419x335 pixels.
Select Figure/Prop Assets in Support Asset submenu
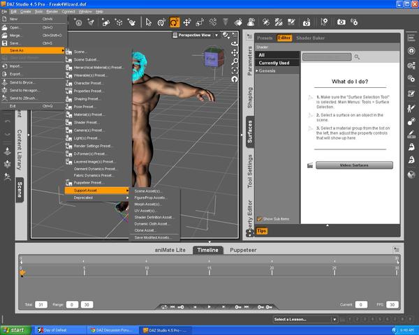(x=149, y=198)
